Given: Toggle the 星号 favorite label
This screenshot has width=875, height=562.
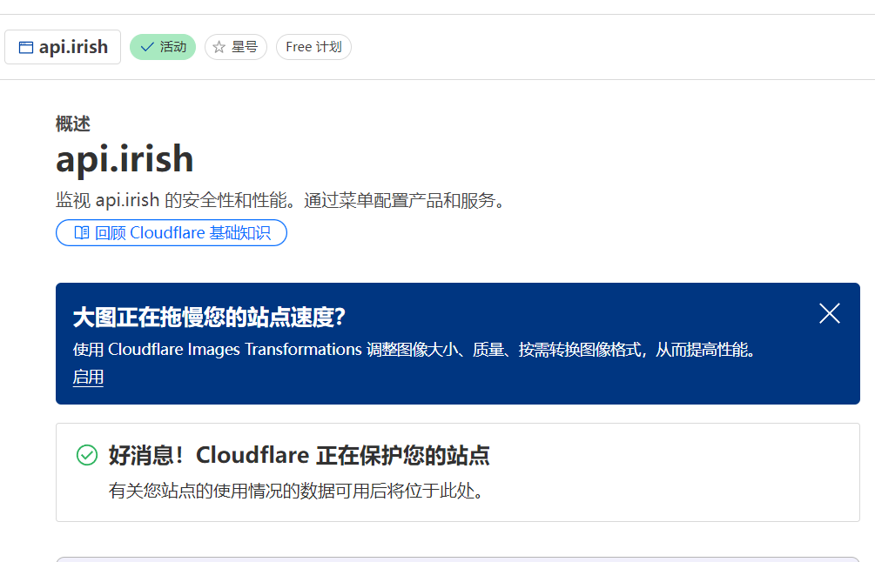Looking at the screenshot, I should pyautogui.click(x=245, y=47).
